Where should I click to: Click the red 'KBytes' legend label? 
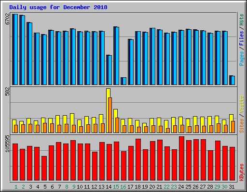(242, 172)
